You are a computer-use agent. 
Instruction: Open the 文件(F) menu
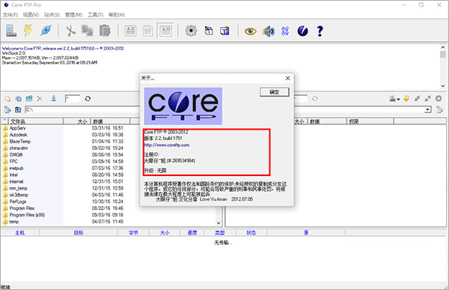click(x=10, y=15)
